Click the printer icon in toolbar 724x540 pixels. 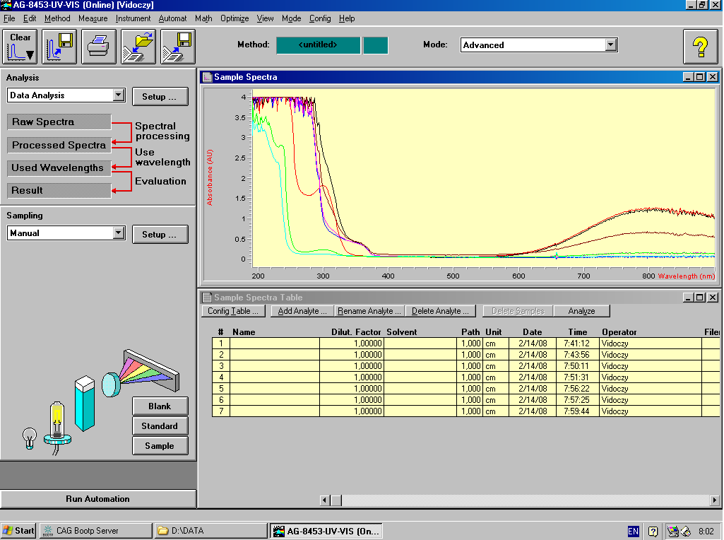[x=99, y=47]
